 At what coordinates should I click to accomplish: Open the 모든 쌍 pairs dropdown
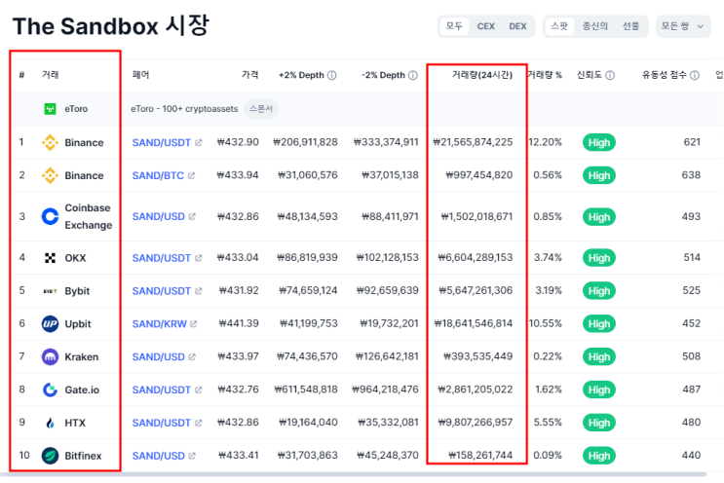pyautogui.click(x=683, y=26)
